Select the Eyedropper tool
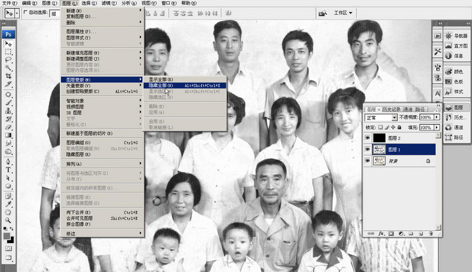472x272 pixels. (x=8, y=204)
